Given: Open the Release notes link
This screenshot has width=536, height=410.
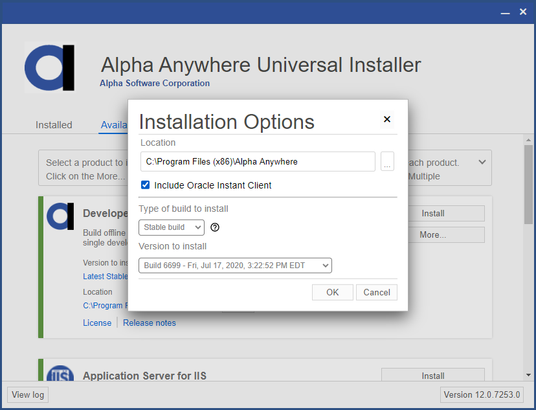Looking at the screenshot, I should point(150,323).
